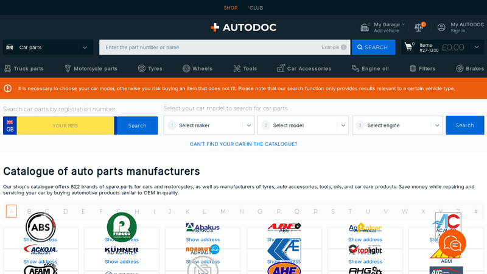Expand the cart total dropdown arrow

pyautogui.click(x=477, y=47)
